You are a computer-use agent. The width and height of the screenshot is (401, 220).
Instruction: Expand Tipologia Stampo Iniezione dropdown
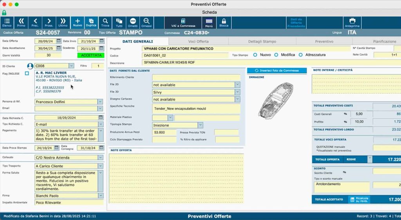click(200, 125)
